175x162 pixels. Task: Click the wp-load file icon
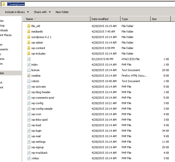29,125
